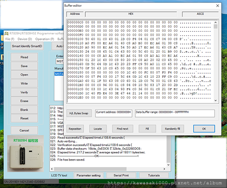227x188 pixels.
Task: Click the Erase button
Action: [24, 101]
